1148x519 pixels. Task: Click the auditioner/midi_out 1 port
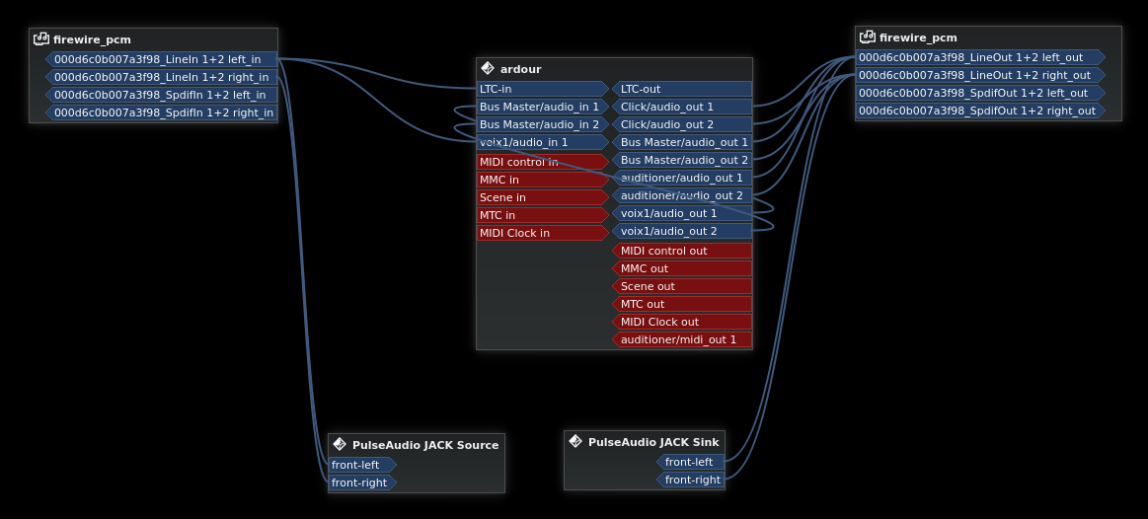(682, 338)
